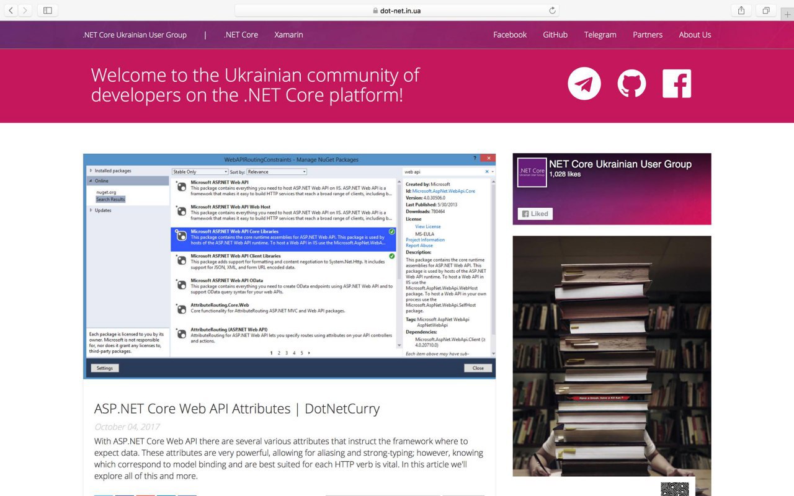
Task: Click Safari's forward arrow button
Action: [x=25, y=11]
